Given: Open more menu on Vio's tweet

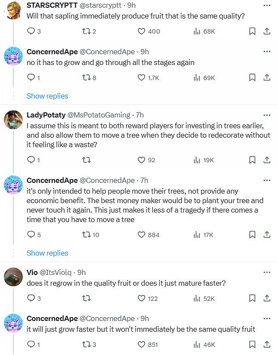Looking at the screenshot, I should (266, 272).
